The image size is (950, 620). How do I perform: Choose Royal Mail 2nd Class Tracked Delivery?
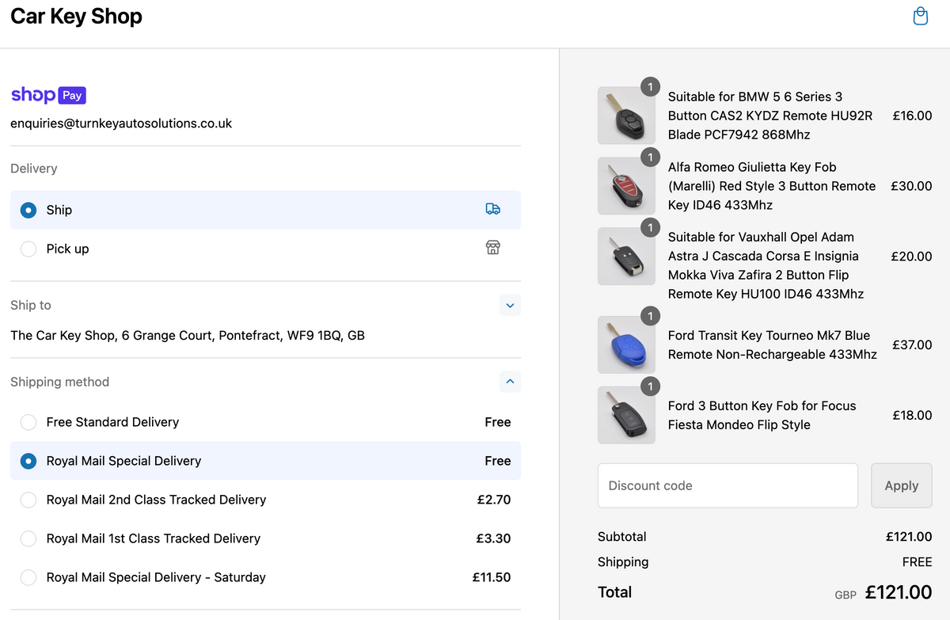pyautogui.click(x=28, y=500)
